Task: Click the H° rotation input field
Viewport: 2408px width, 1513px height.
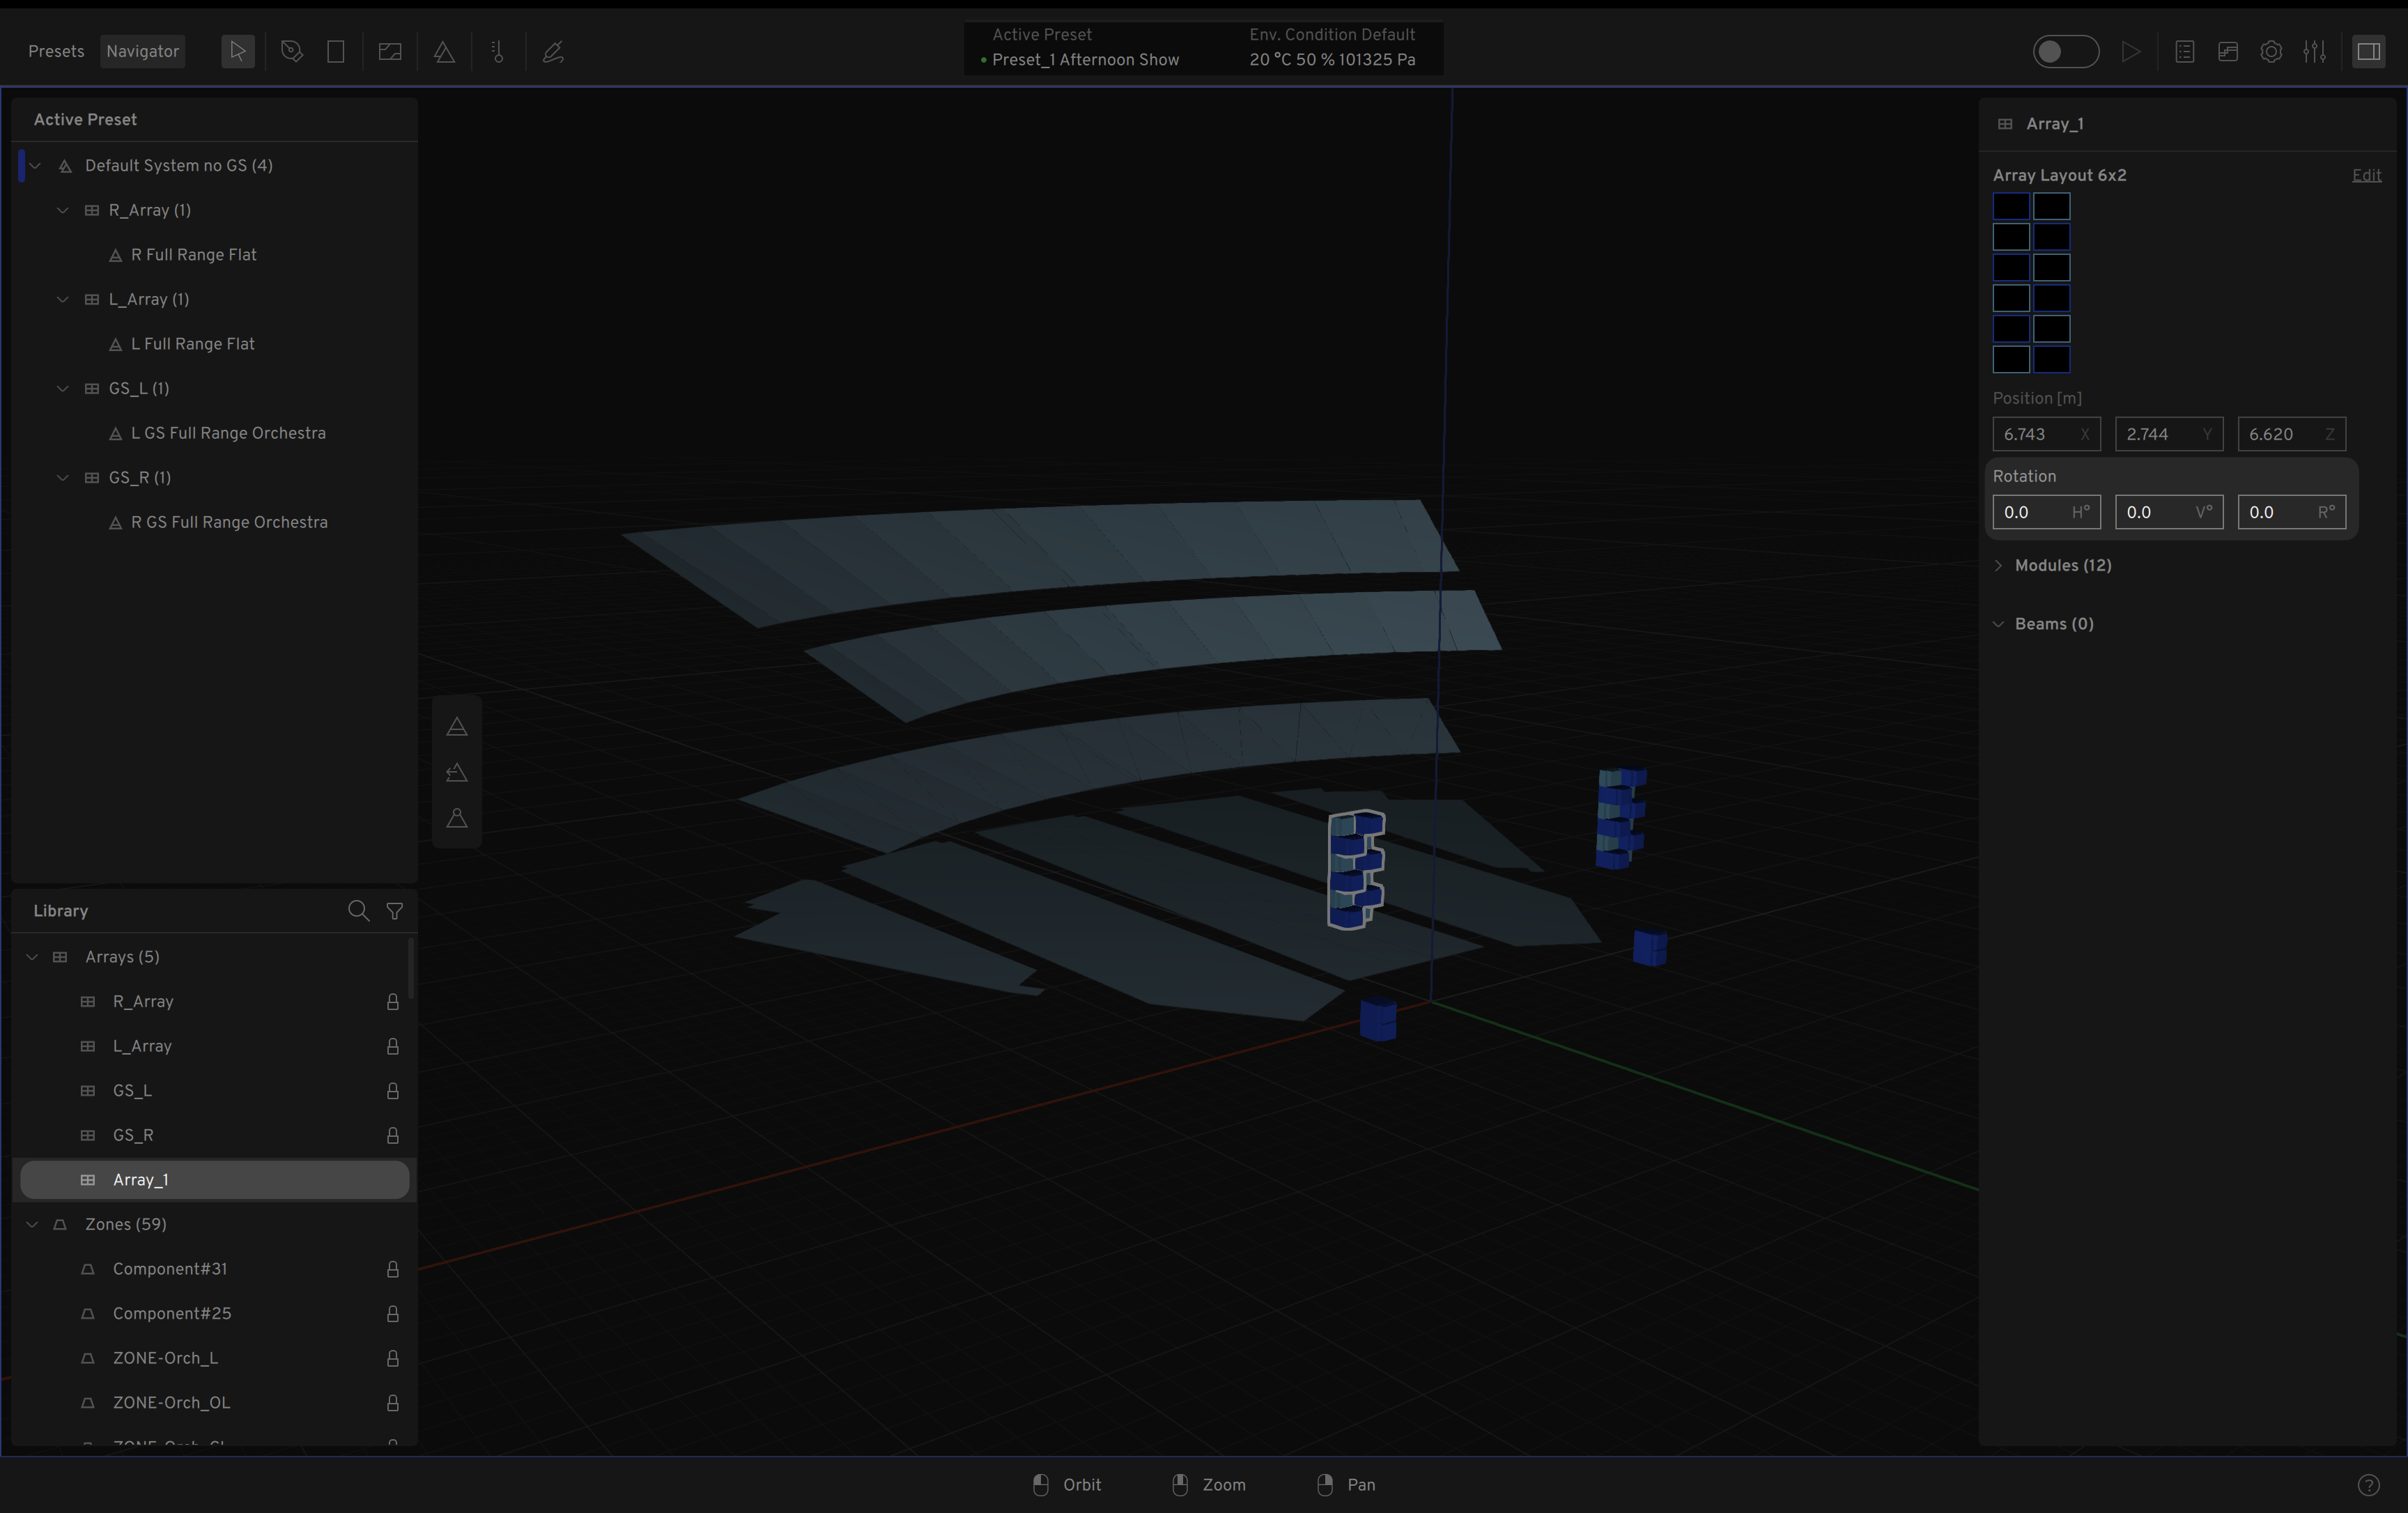Action: click(2044, 512)
